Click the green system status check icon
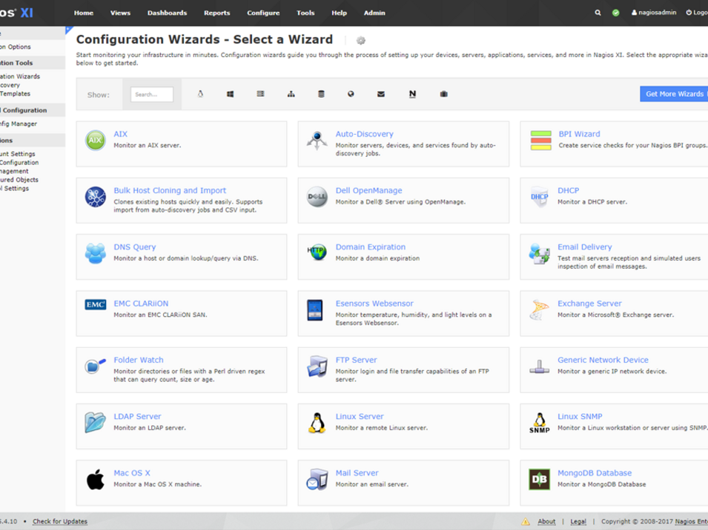 point(615,13)
